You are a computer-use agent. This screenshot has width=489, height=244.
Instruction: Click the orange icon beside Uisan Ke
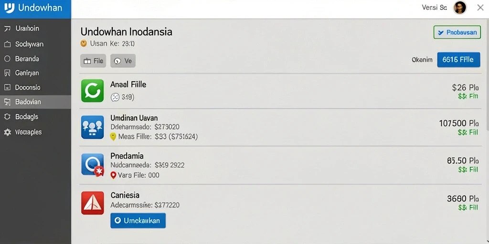pos(83,43)
